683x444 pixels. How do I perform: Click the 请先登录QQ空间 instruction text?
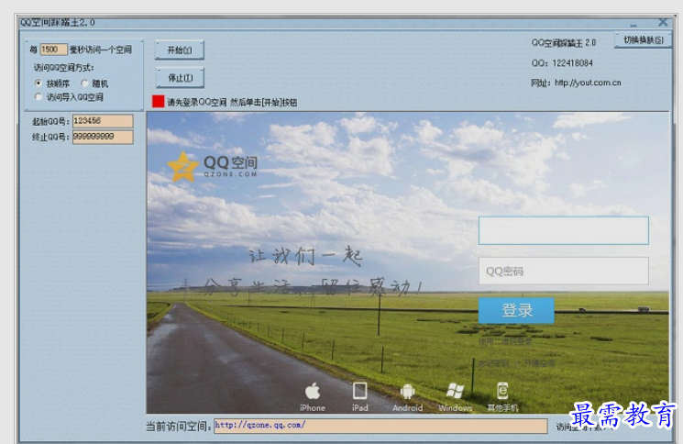click(x=232, y=103)
